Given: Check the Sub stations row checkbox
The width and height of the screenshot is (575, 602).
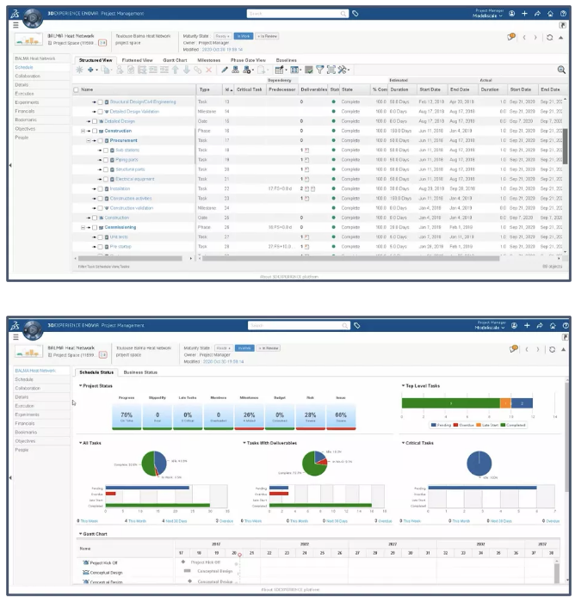Looking at the screenshot, I should click(x=106, y=150).
